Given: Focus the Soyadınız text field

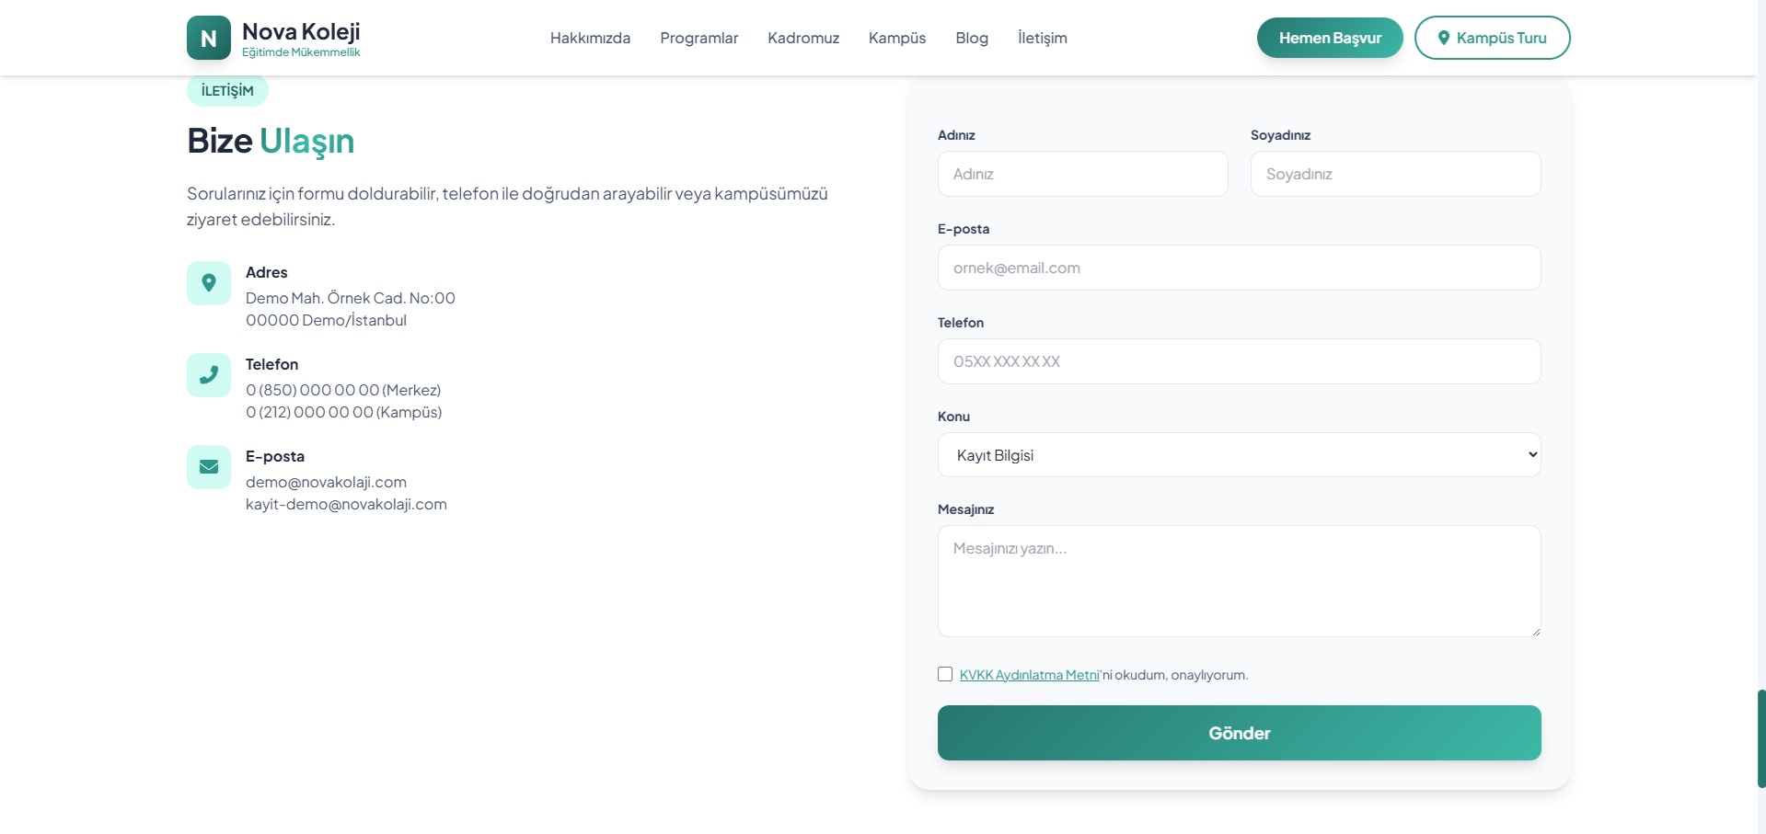Looking at the screenshot, I should point(1395,174).
